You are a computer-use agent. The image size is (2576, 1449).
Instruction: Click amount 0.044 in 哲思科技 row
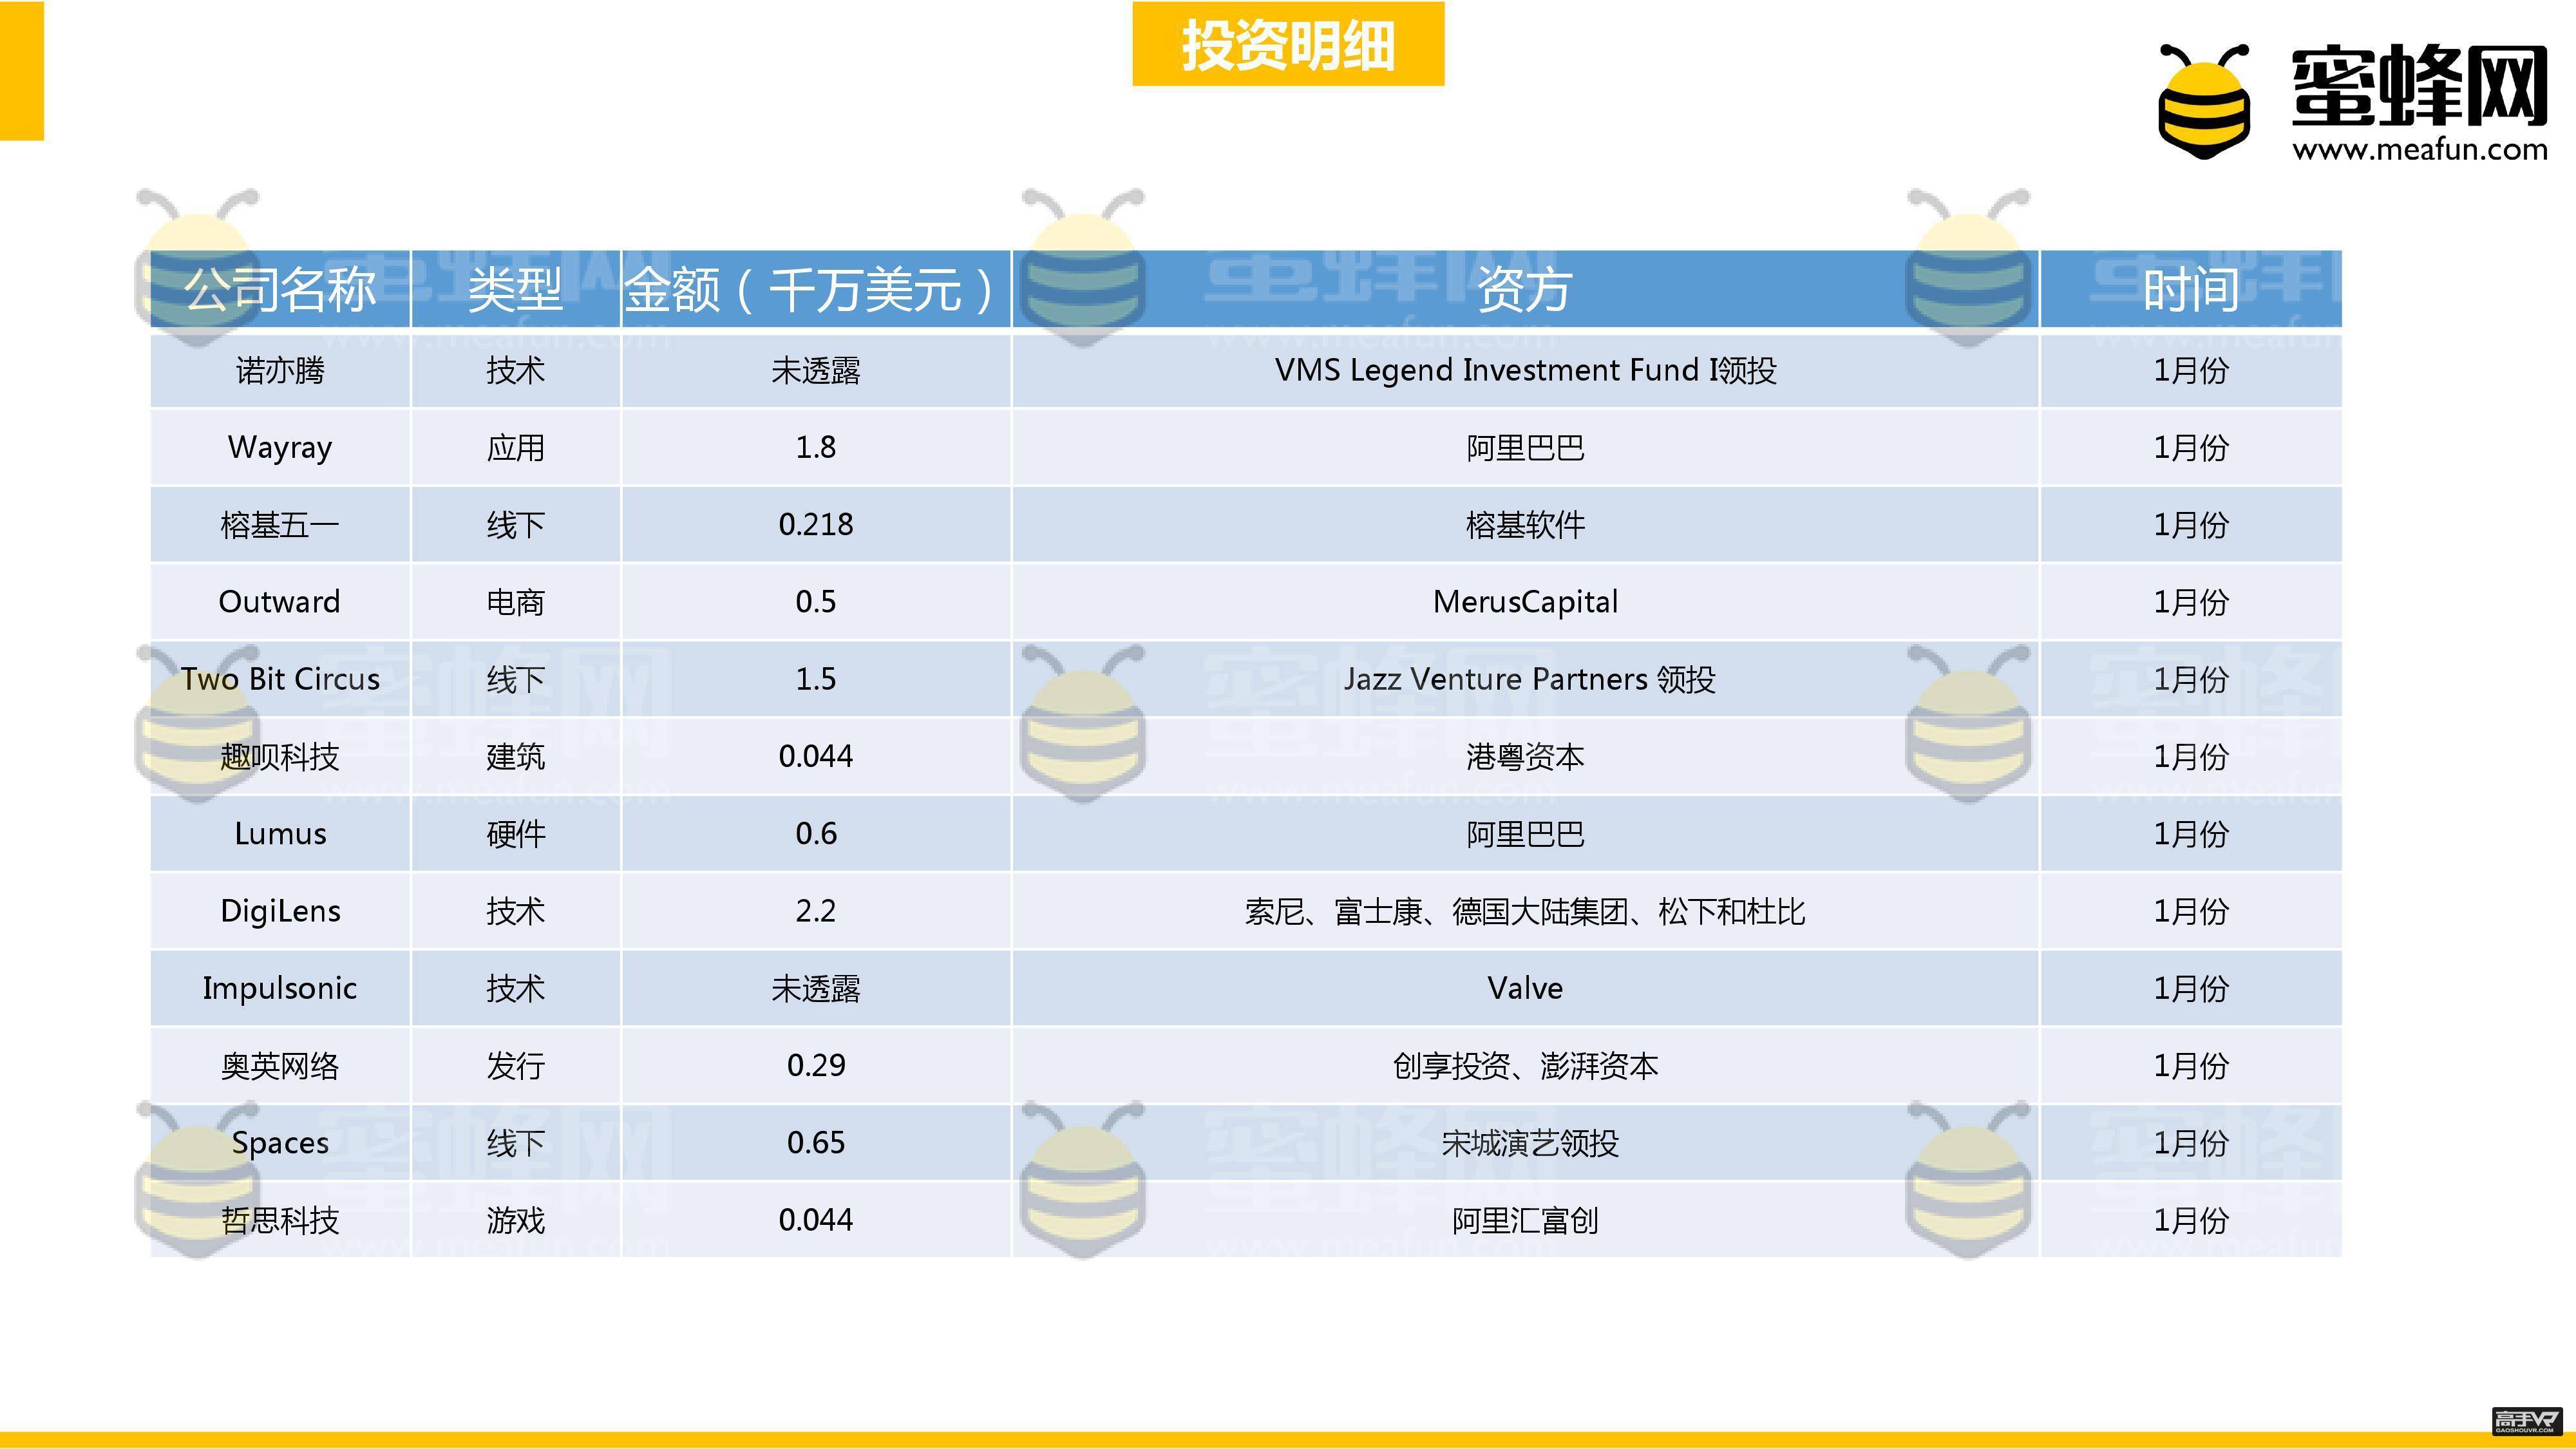point(815,1220)
